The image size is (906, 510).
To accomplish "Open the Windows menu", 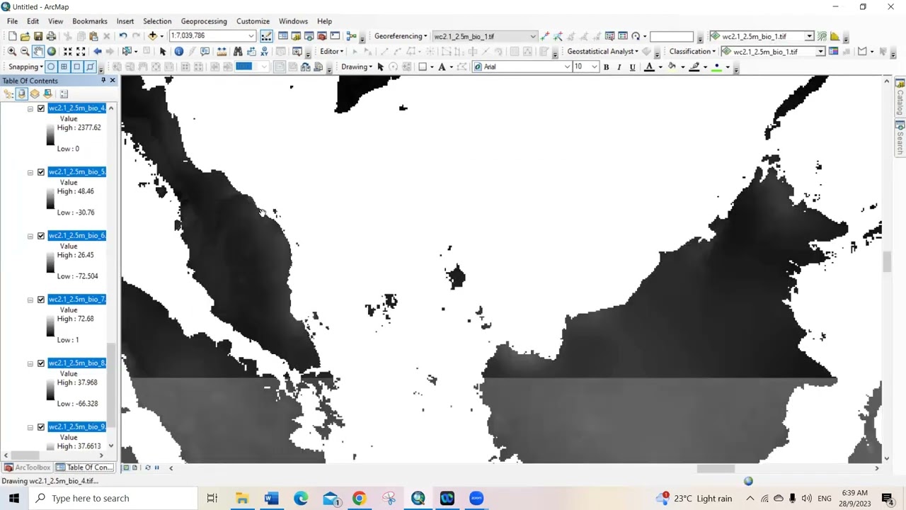I will point(293,21).
